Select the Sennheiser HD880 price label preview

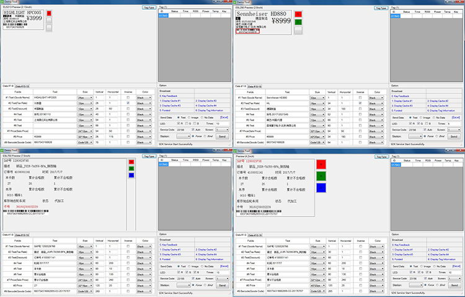coord(263,22)
